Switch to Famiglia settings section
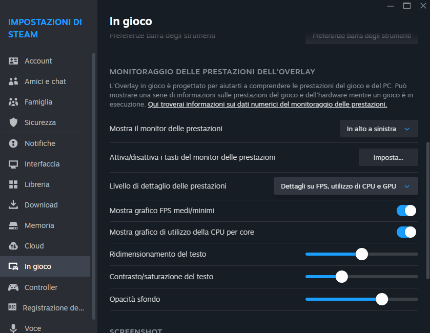430x333 pixels. (x=38, y=102)
